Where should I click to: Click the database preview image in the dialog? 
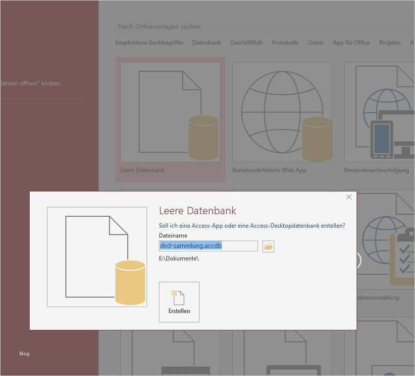tap(97, 256)
